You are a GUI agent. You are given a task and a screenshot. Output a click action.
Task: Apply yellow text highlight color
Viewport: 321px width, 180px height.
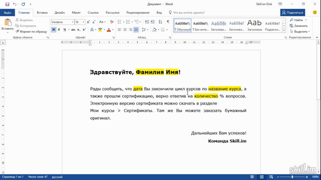coord(100,30)
